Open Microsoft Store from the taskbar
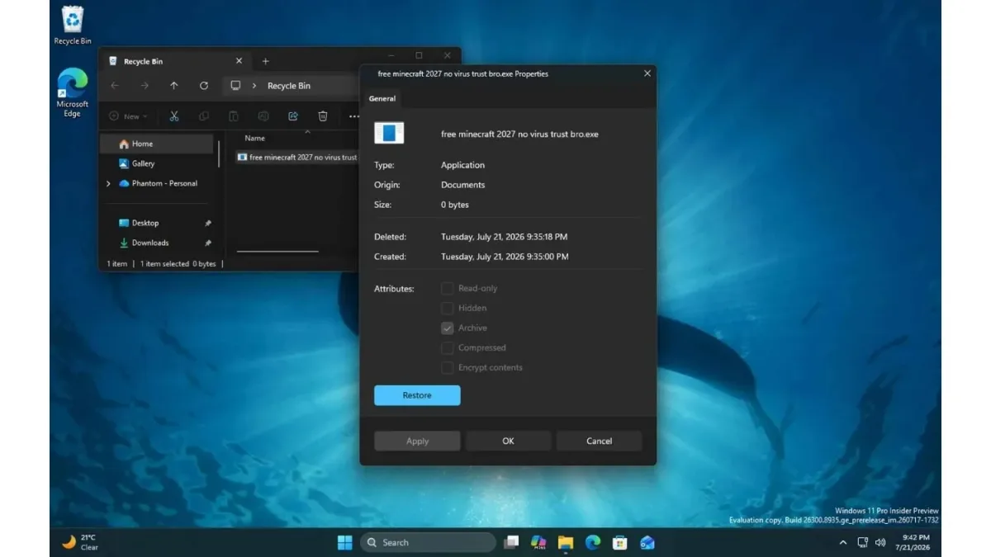 point(620,542)
